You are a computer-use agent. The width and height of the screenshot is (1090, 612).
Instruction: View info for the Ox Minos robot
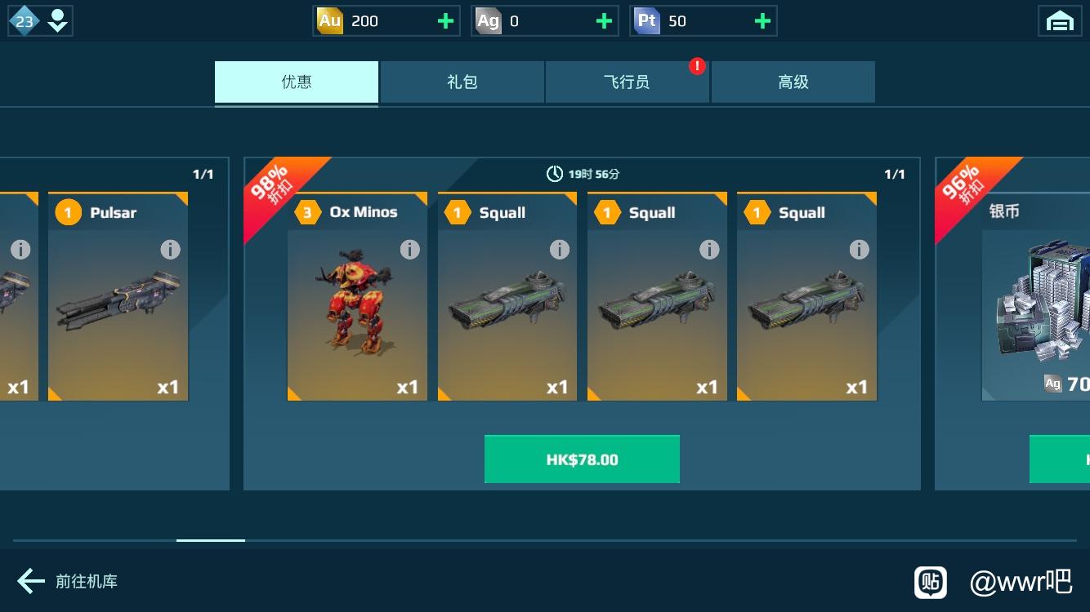409,250
